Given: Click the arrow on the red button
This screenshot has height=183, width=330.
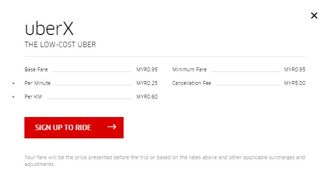Looking at the screenshot, I should [112, 127].
